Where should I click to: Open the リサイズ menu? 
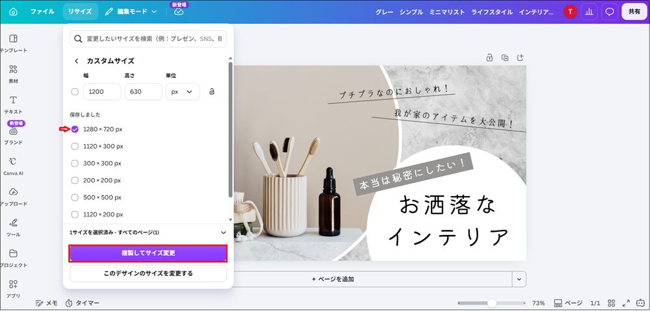(80, 12)
